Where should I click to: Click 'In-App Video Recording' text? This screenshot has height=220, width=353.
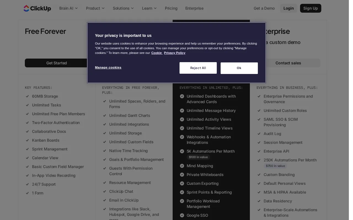(x=54, y=175)
